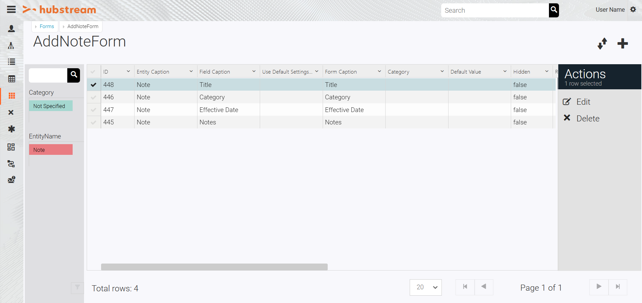642x303 pixels.
Task: Click the asterisk sidebar icon
Action: (x=11, y=129)
